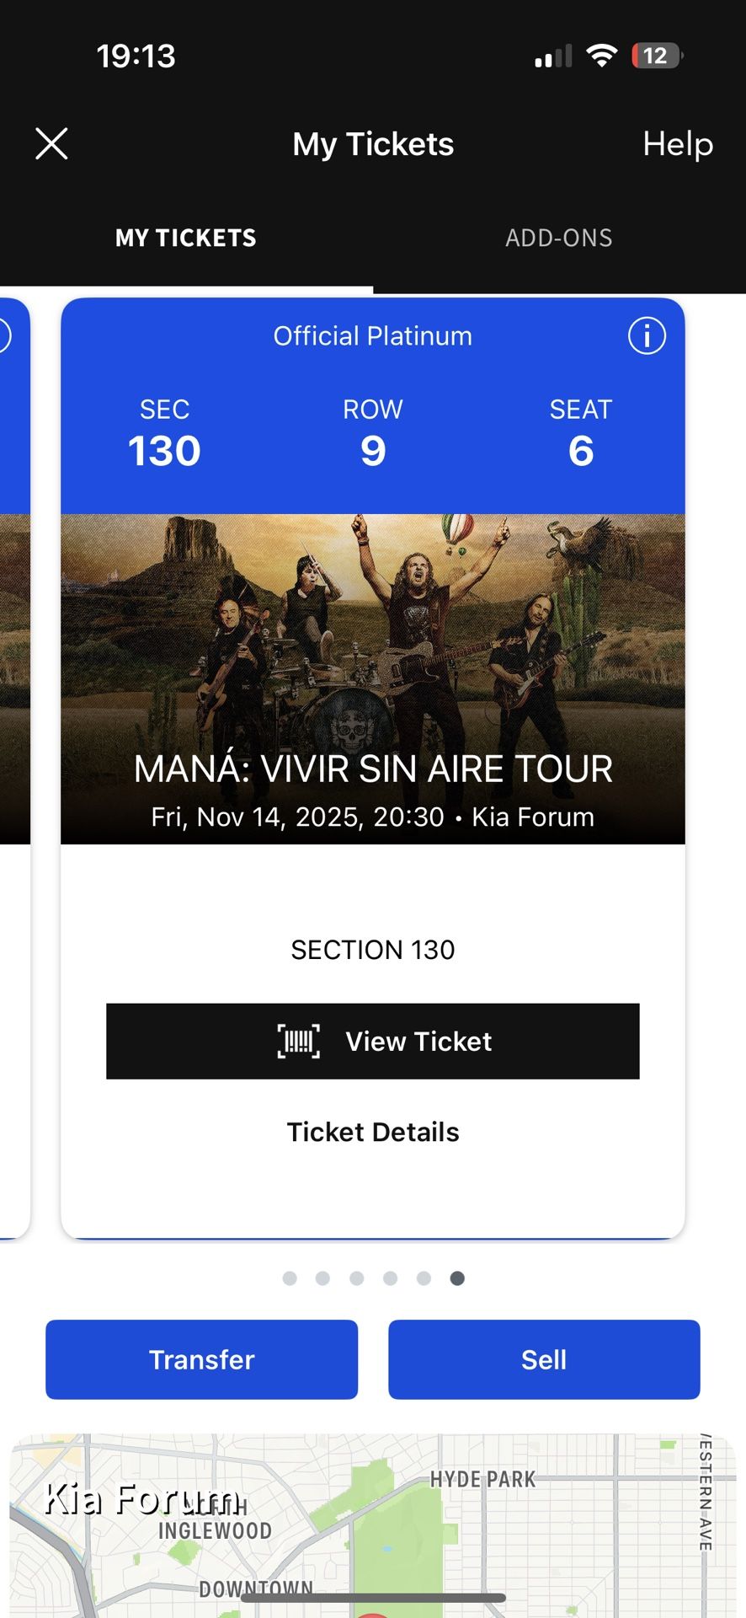The height and width of the screenshot is (1618, 746).
Task: Tap the Kia Forum map preview
Action: point(373,1517)
